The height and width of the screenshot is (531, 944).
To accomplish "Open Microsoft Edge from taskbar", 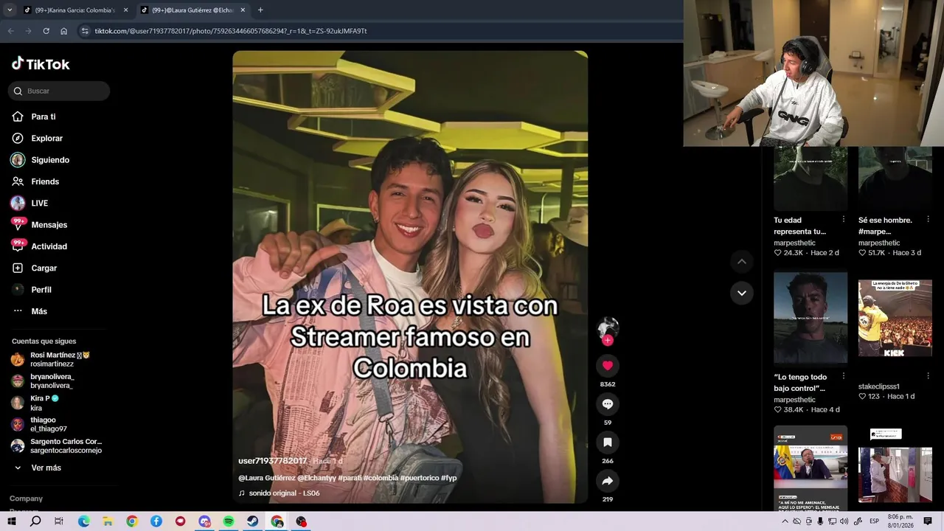I will click(x=83, y=521).
